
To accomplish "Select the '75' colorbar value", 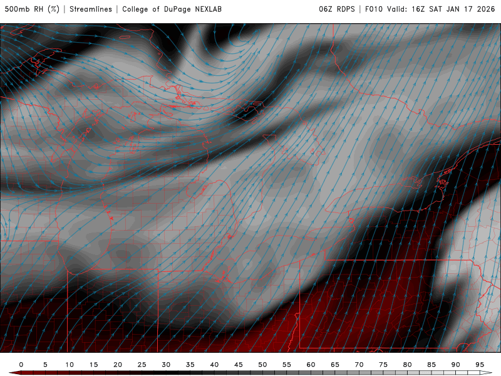I will pos(383,365).
